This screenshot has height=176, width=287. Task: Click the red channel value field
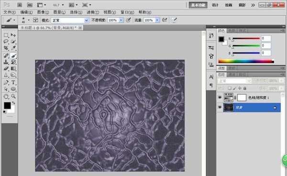click(x=266, y=38)
